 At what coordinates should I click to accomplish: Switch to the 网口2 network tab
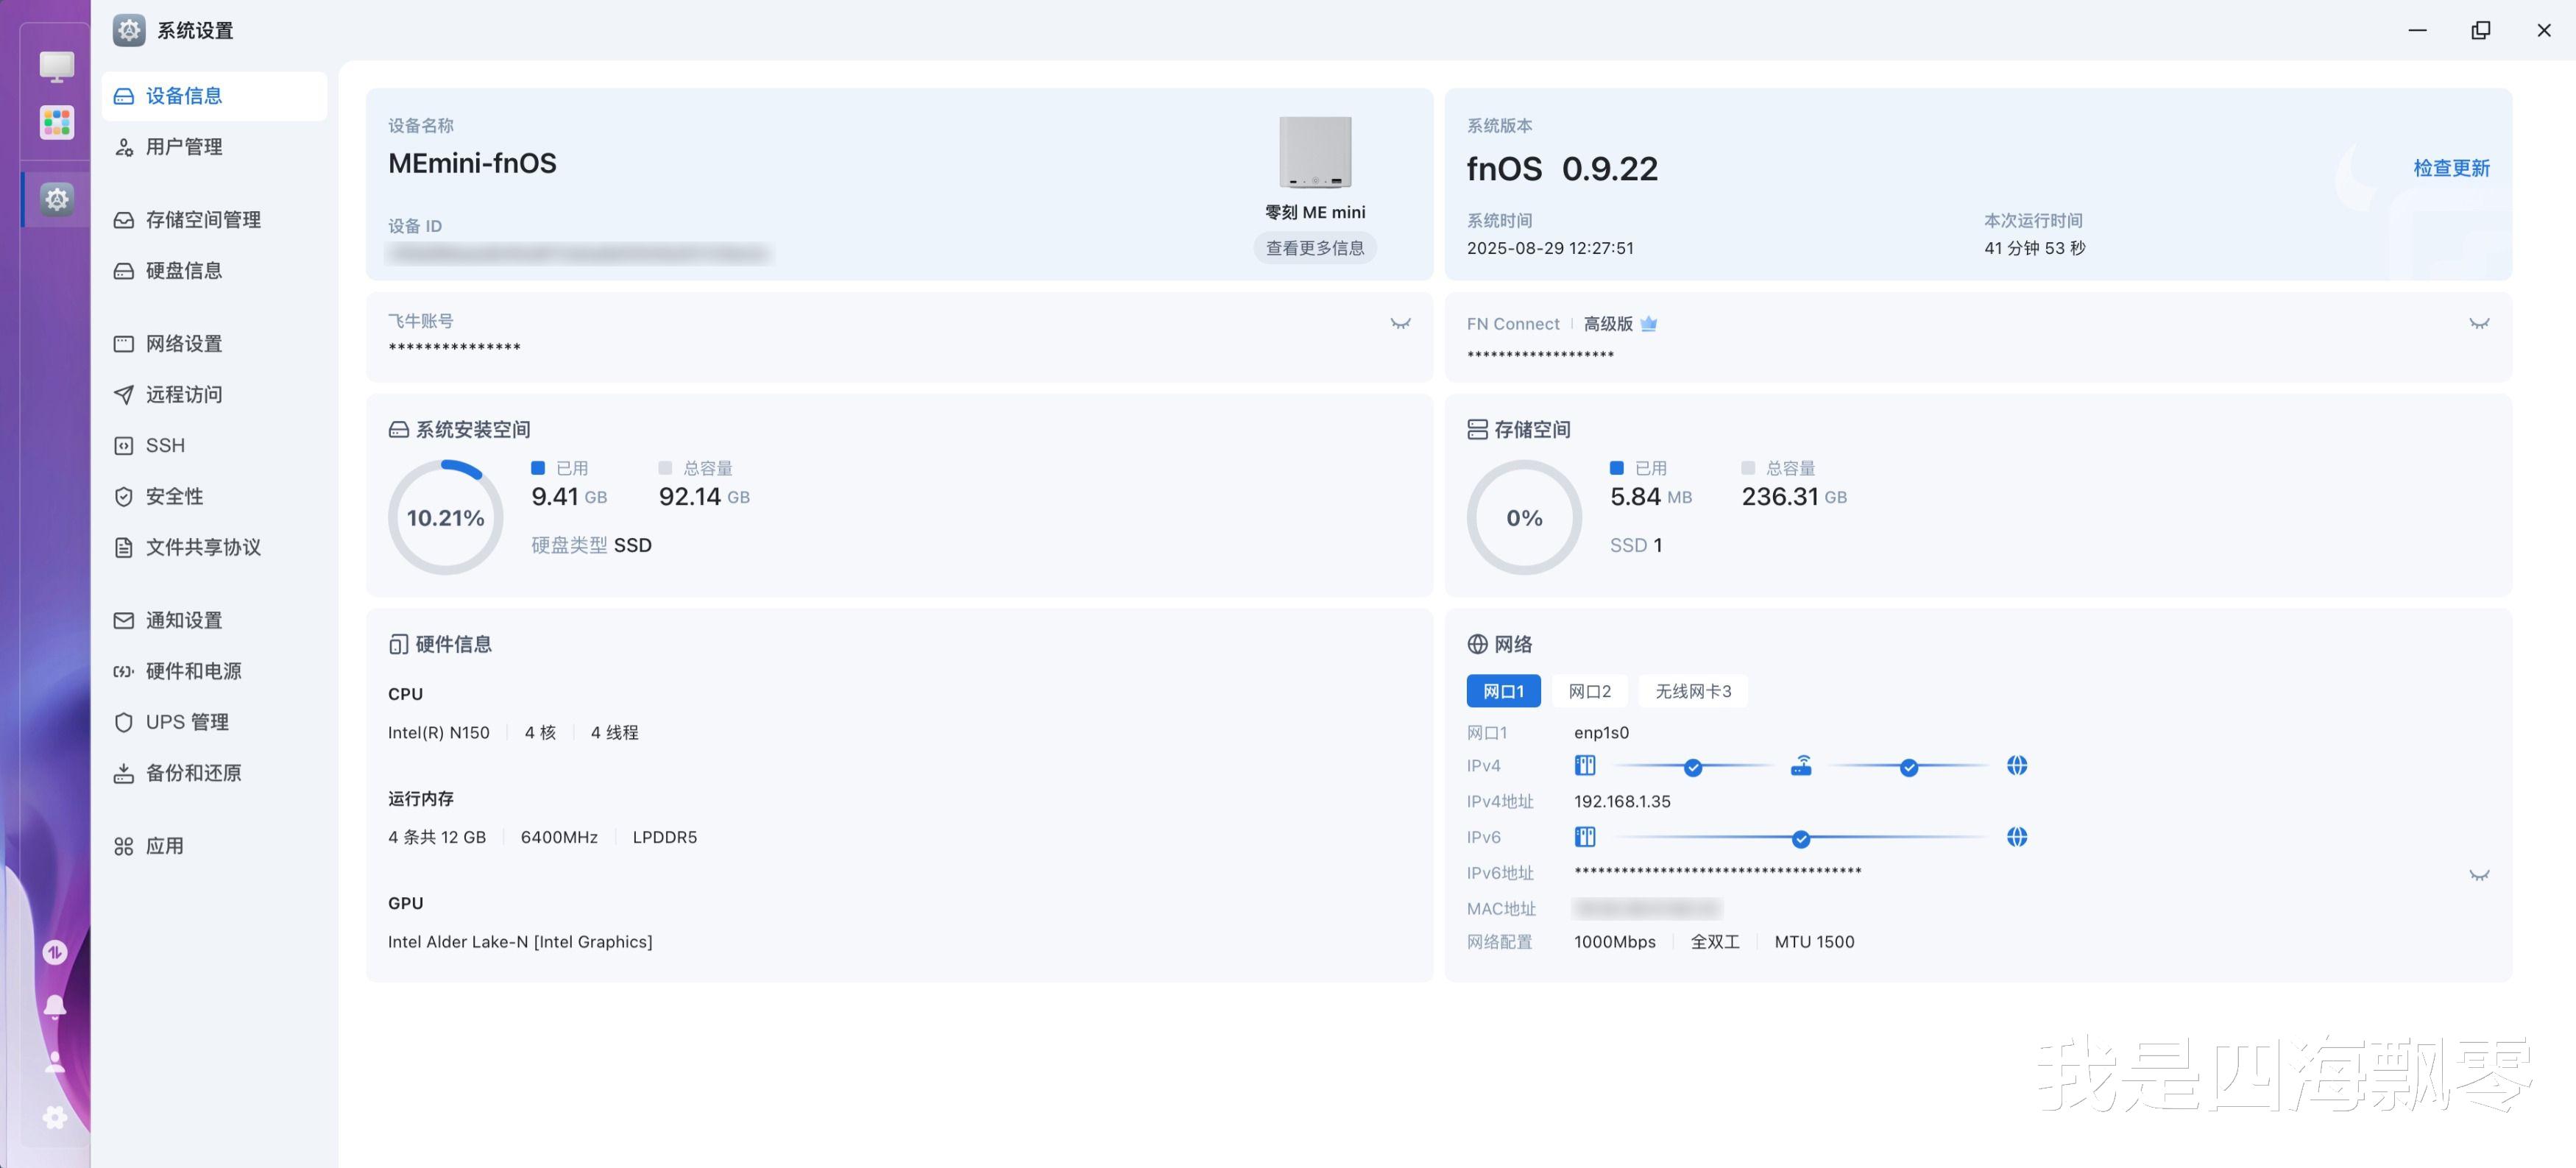1589,691
